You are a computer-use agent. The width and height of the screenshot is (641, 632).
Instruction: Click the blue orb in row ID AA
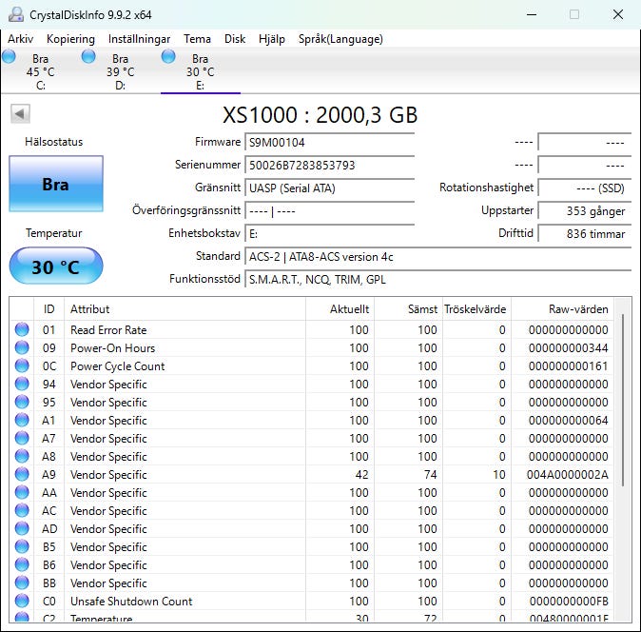pos(22,492)
